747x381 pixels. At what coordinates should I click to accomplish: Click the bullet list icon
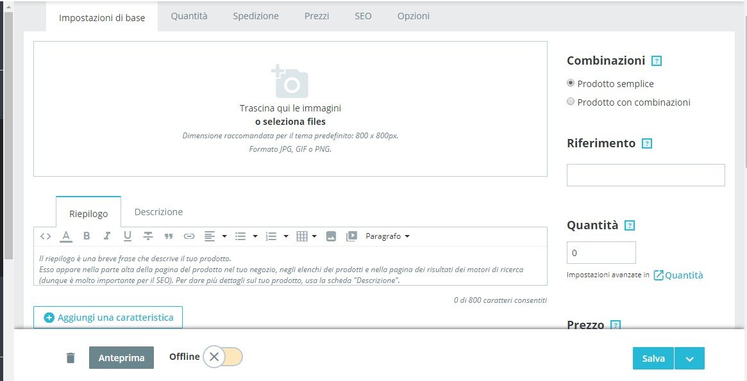tap(240, 236)
